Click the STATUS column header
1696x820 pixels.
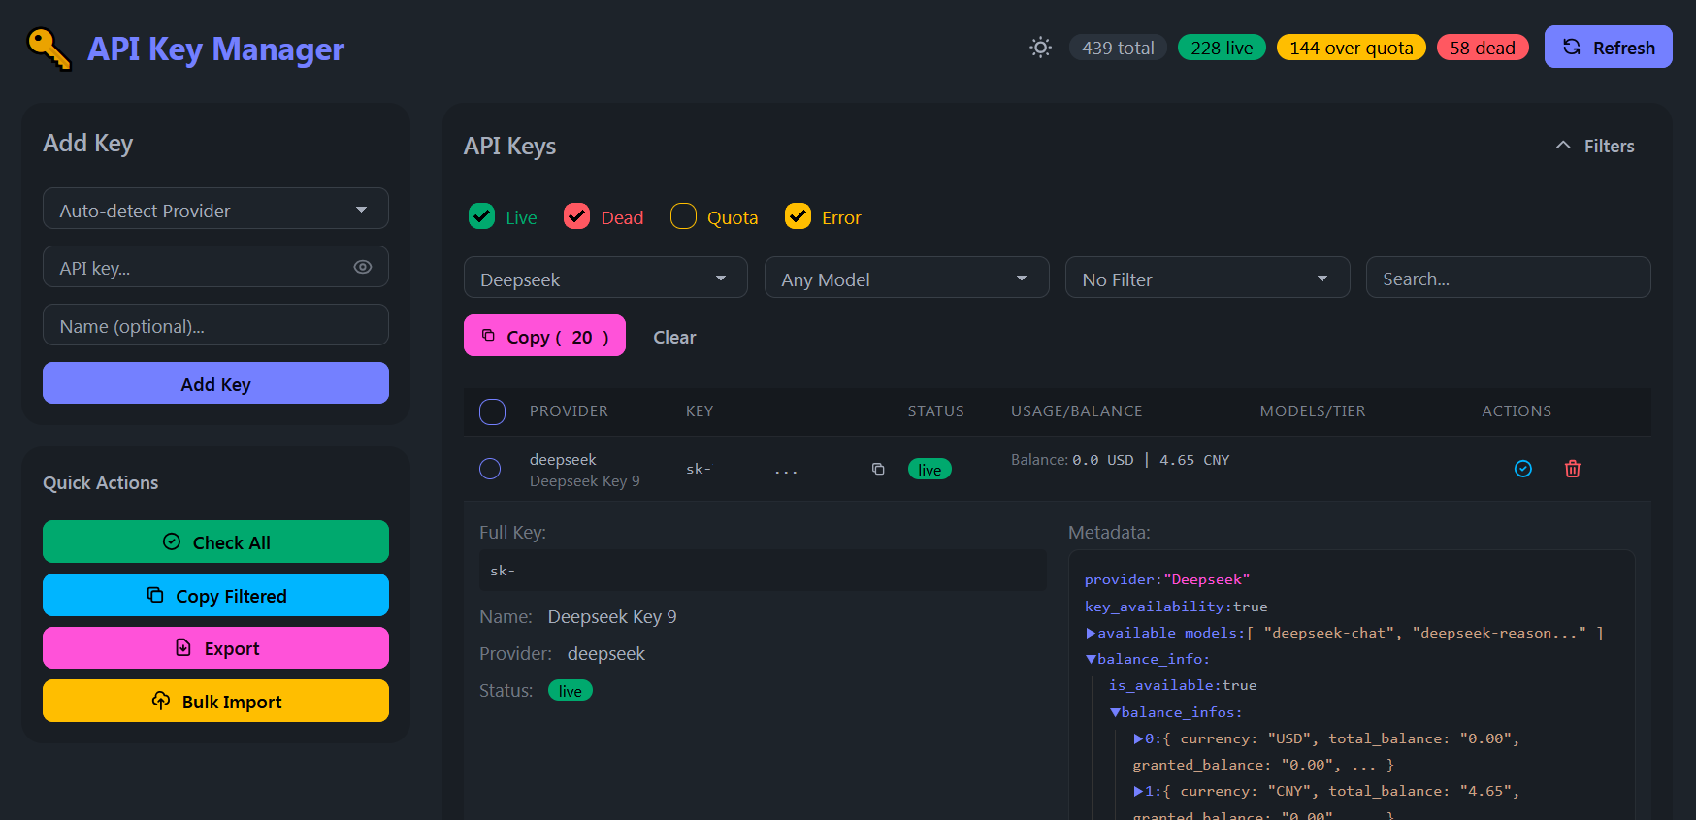[x=935, y=411]
